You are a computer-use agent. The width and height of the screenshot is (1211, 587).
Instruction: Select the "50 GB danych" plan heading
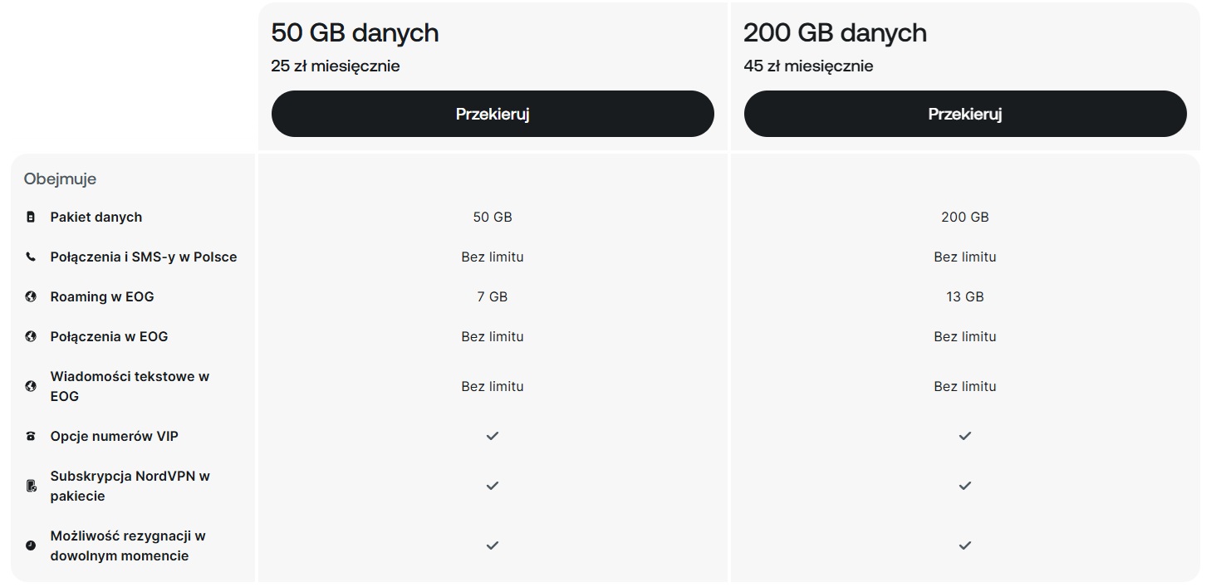click(x=355, y=33)
